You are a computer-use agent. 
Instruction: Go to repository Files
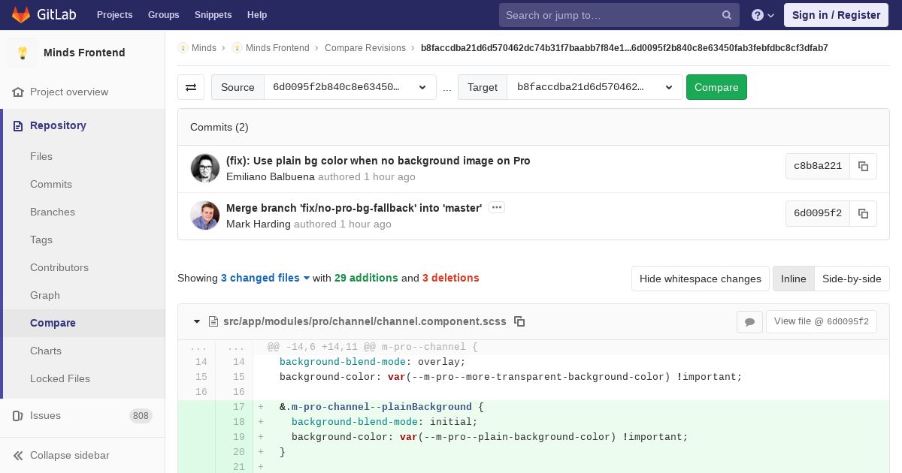(41, 156)
